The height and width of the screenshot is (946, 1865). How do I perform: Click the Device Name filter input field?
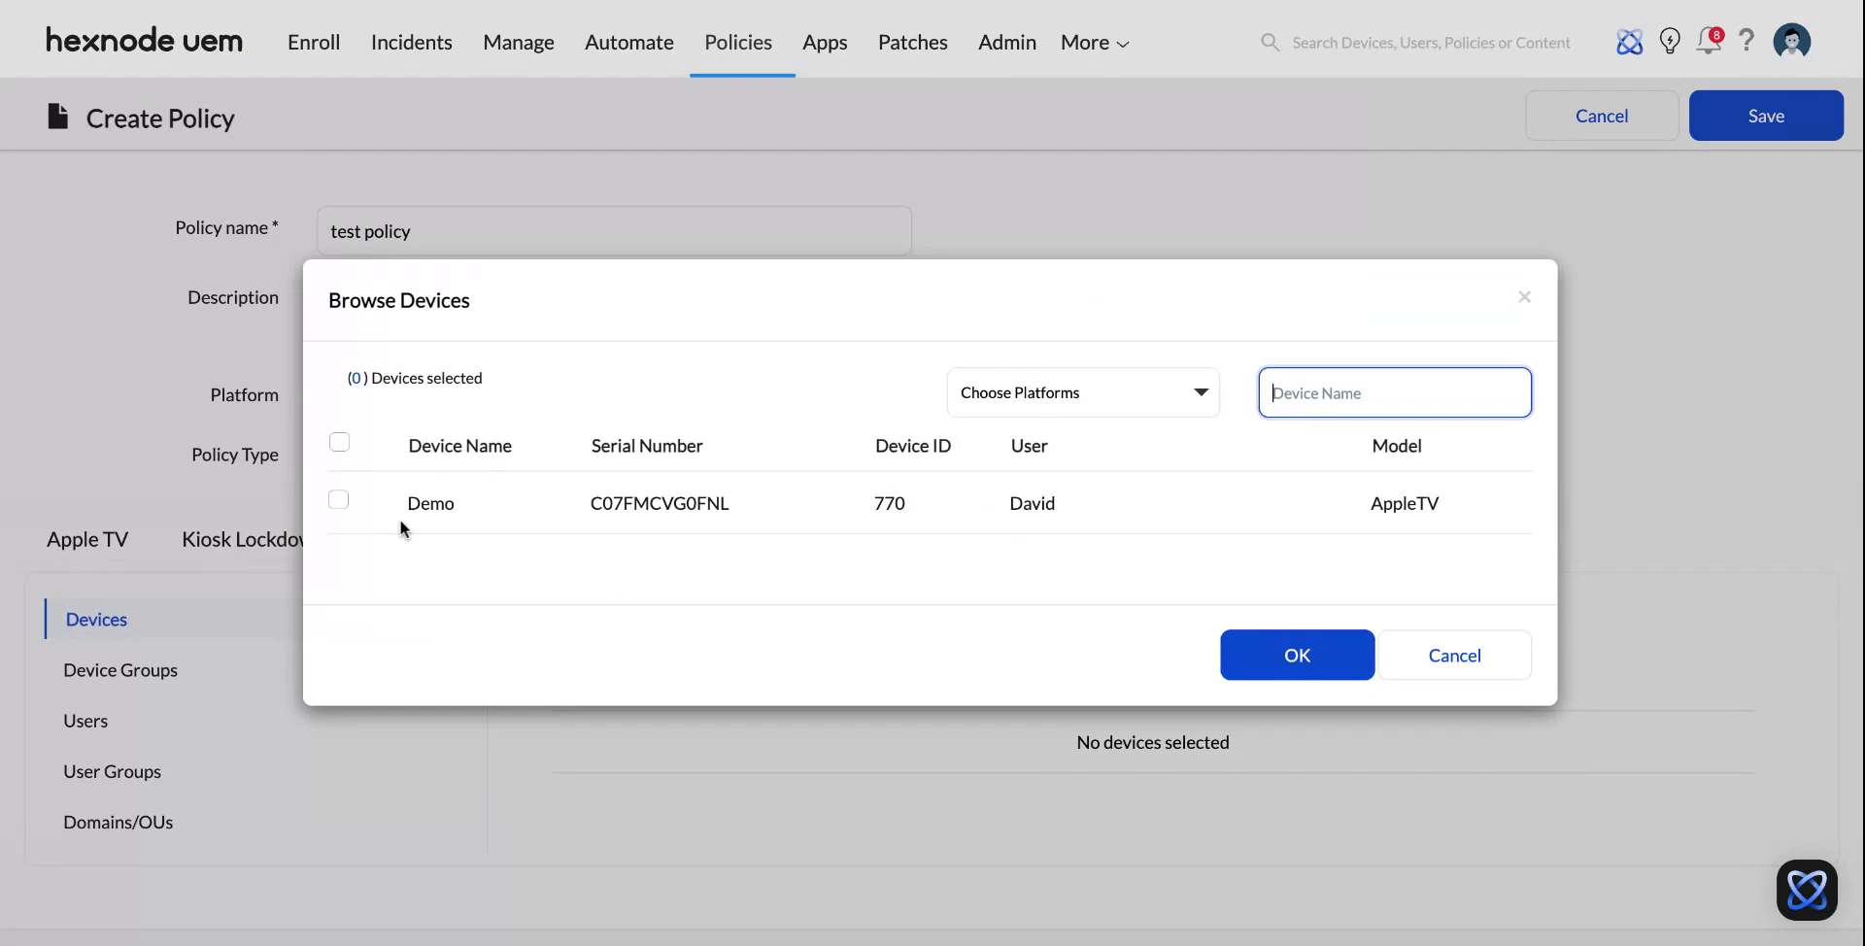point(1394,392)
